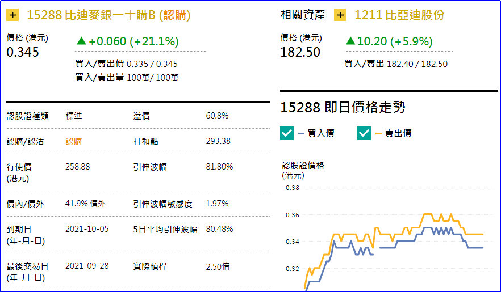The width and height of the screenshot is (501, 292).
Task: Click the orange 認購 value in the table
Action: pos(74,141)
